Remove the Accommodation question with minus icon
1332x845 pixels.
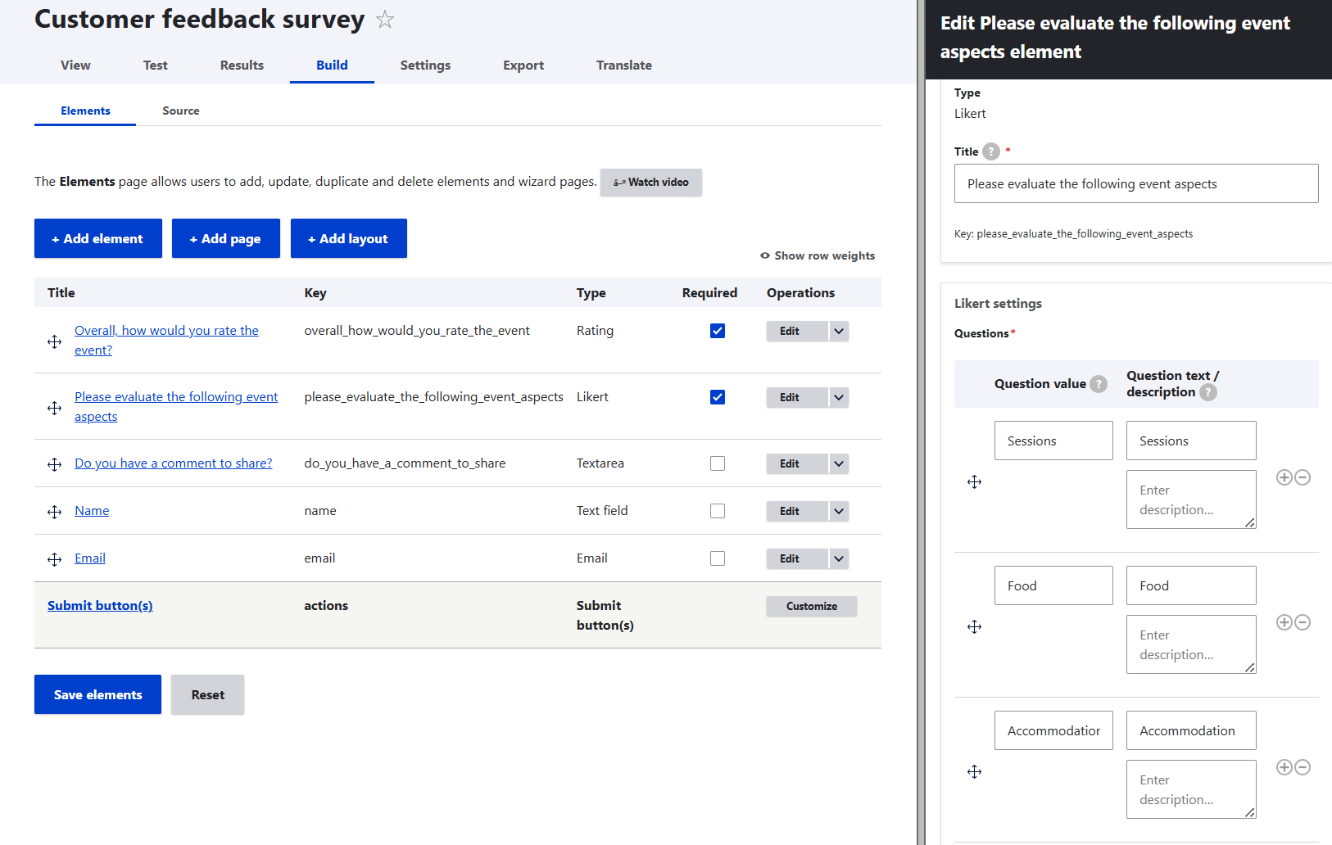(x=1303, y=767)
